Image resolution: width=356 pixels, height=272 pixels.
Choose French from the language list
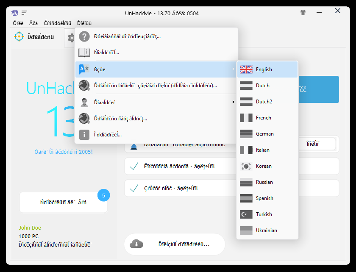[x=267, y=118]
